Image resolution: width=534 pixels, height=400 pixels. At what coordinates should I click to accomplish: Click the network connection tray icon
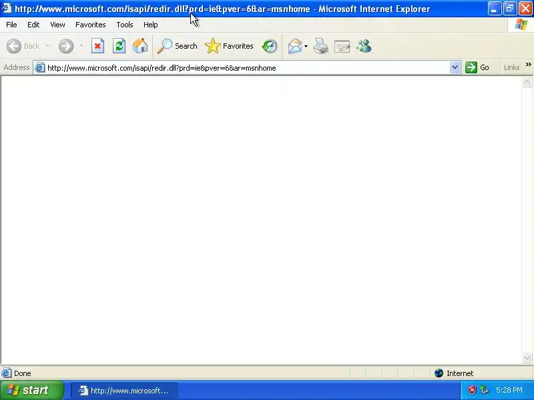(x=484, y=390)
